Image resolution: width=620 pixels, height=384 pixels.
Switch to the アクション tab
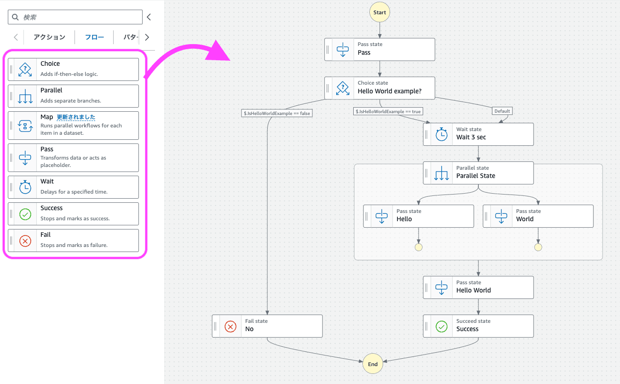click(49, 37)
